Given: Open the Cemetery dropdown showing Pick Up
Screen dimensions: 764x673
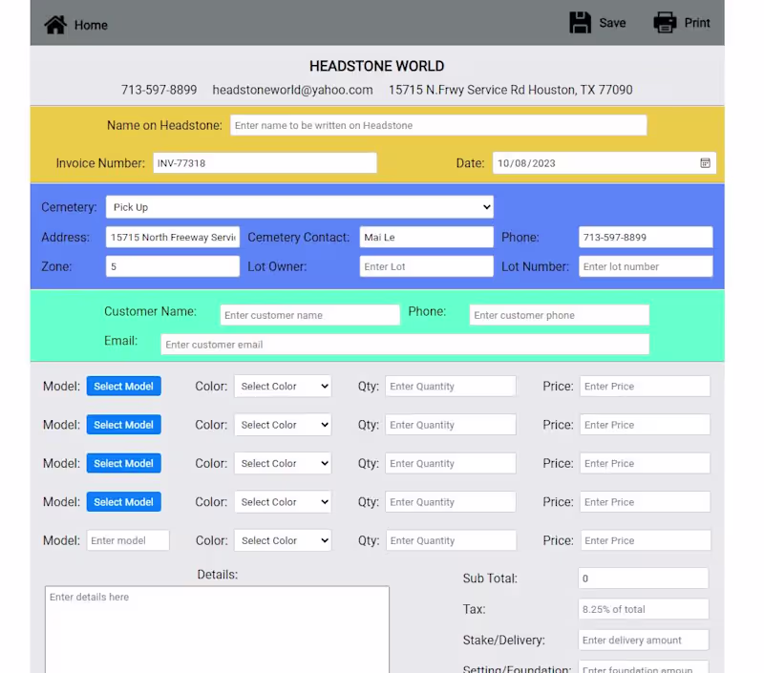Looking at the screenshot, I should pos(300,207).
